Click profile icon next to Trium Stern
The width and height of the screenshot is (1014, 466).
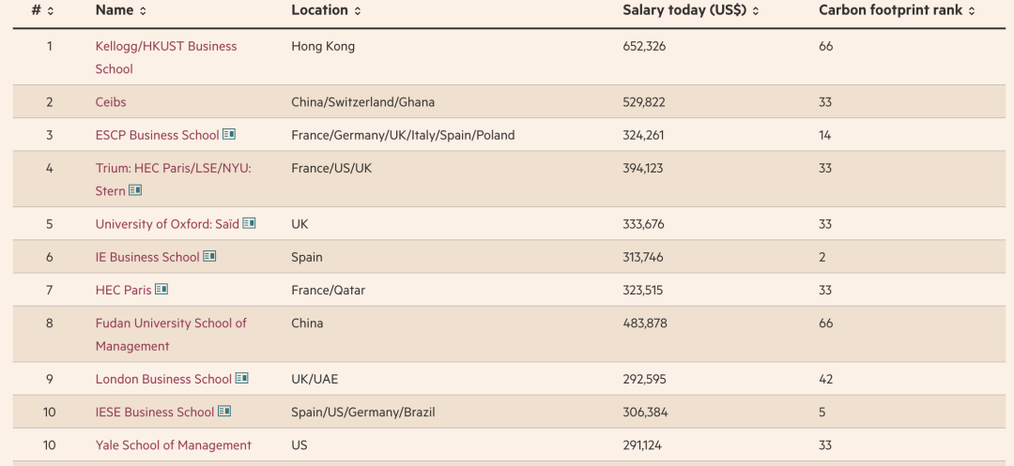(135, 190)
